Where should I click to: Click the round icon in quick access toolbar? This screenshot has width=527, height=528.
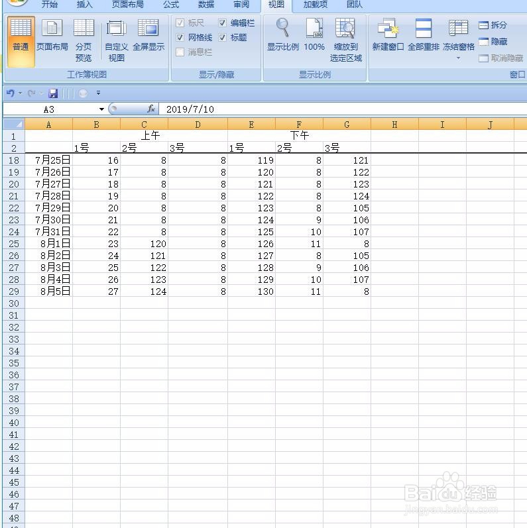(x=83, y=93)
